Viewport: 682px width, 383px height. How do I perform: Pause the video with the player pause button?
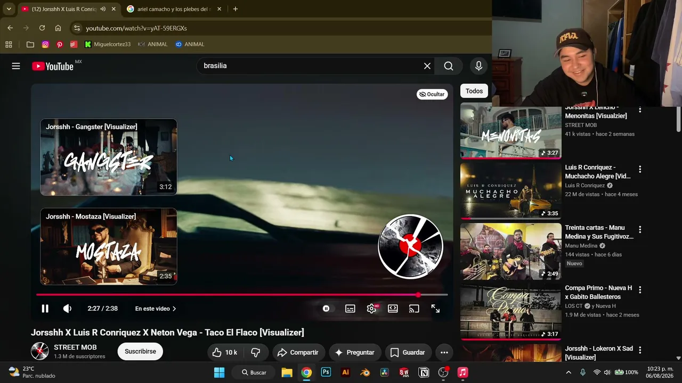[x=45, y=309]
